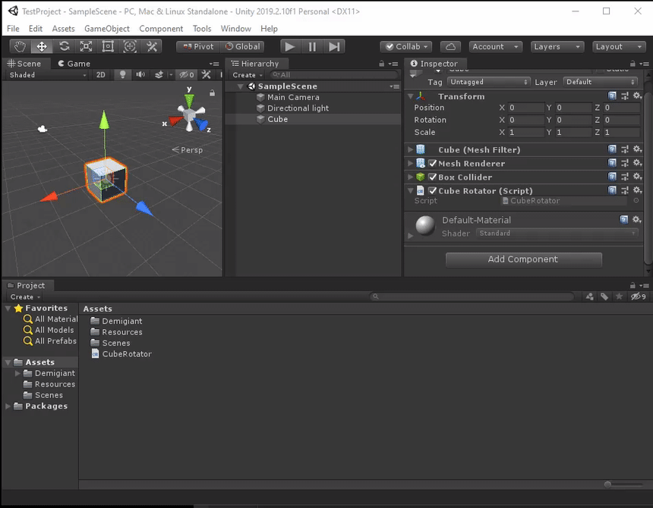The image size is (653, 508).
Task: Click Scene view component tools icon
Action: click(x=206, y=74)
